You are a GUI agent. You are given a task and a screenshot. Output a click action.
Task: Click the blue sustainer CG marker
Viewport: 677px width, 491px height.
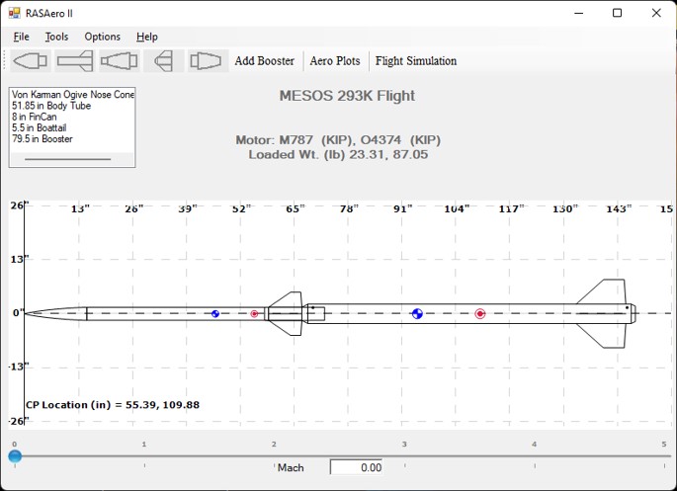pos(215,314)
